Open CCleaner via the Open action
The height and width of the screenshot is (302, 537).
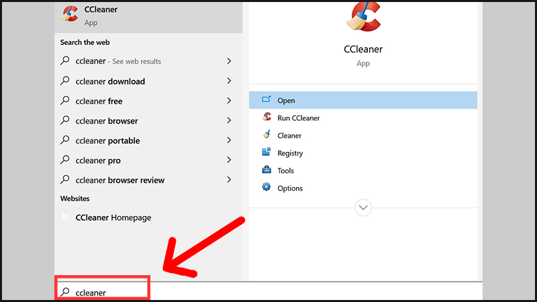[x=363, y=100]
